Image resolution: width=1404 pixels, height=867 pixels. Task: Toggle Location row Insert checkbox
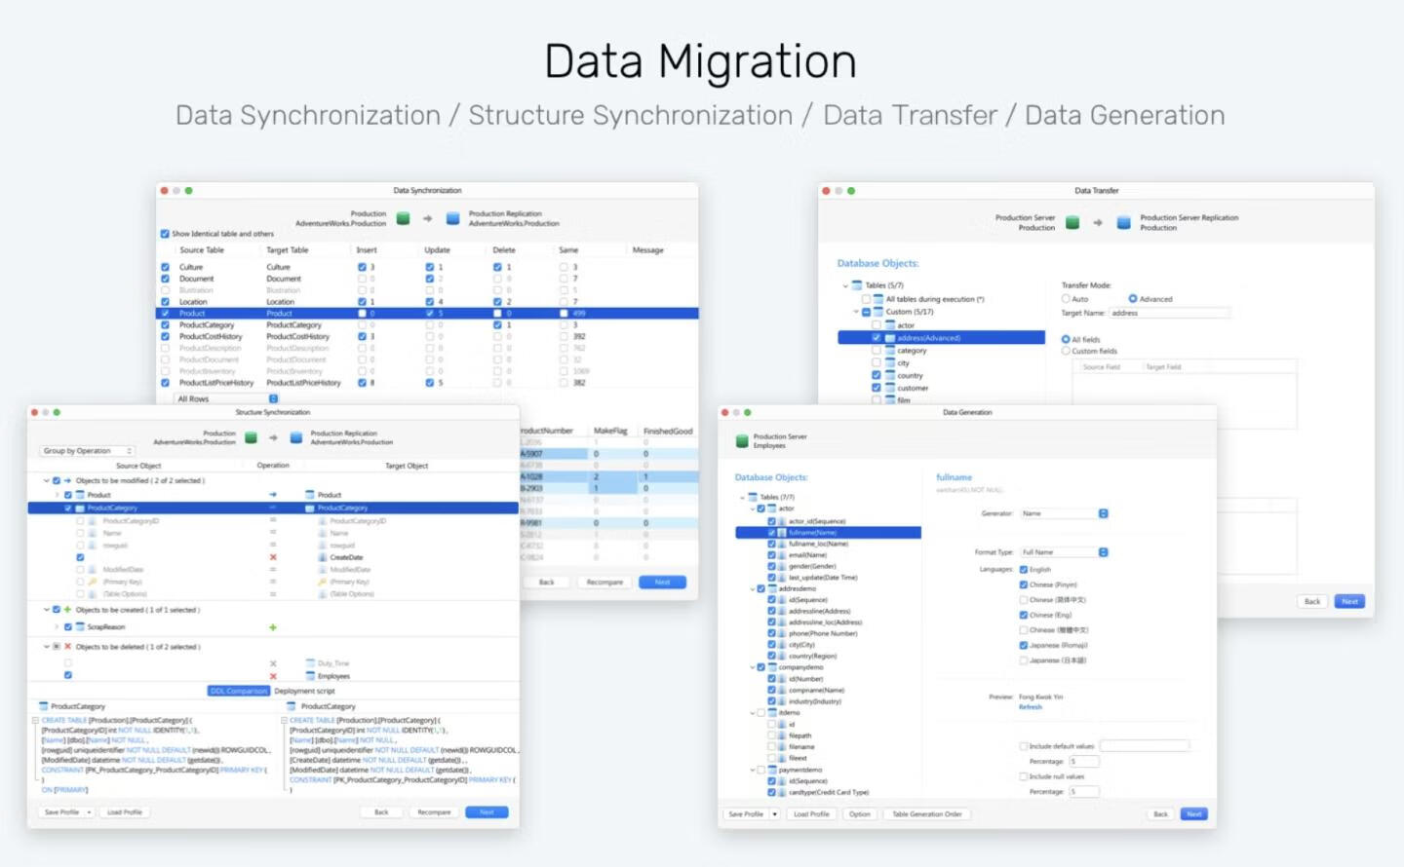pos(362,302)
